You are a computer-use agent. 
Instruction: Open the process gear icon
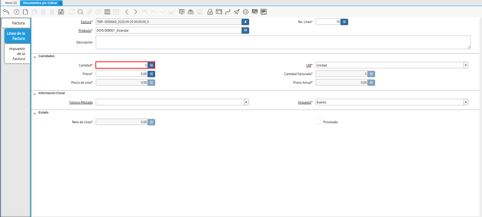pos(246,12)
